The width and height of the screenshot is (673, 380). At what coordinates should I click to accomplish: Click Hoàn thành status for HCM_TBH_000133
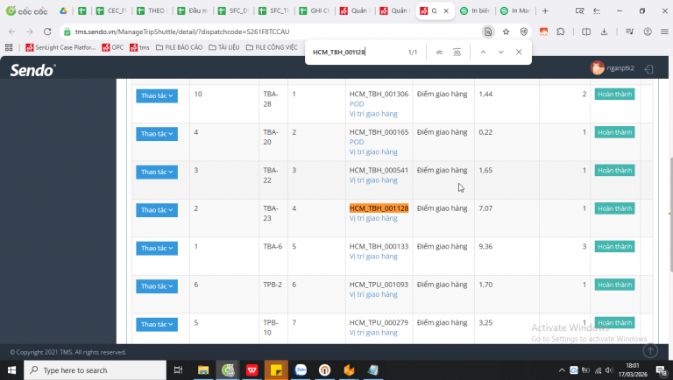coord(614,247)
